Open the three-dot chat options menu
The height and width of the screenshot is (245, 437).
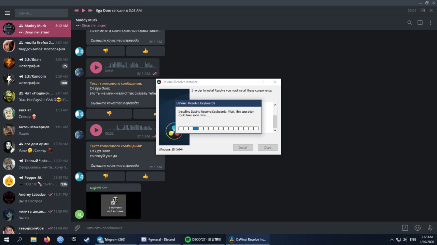(x=430, y=23)
